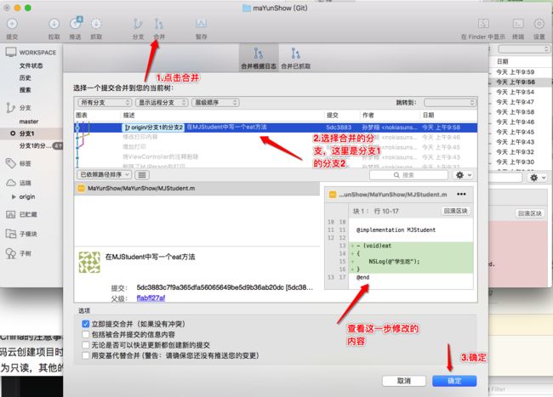The height and width of the screenshot is (397, 553).
Task: Switch to 合并根据日志 tab
Action: point(259,58)
